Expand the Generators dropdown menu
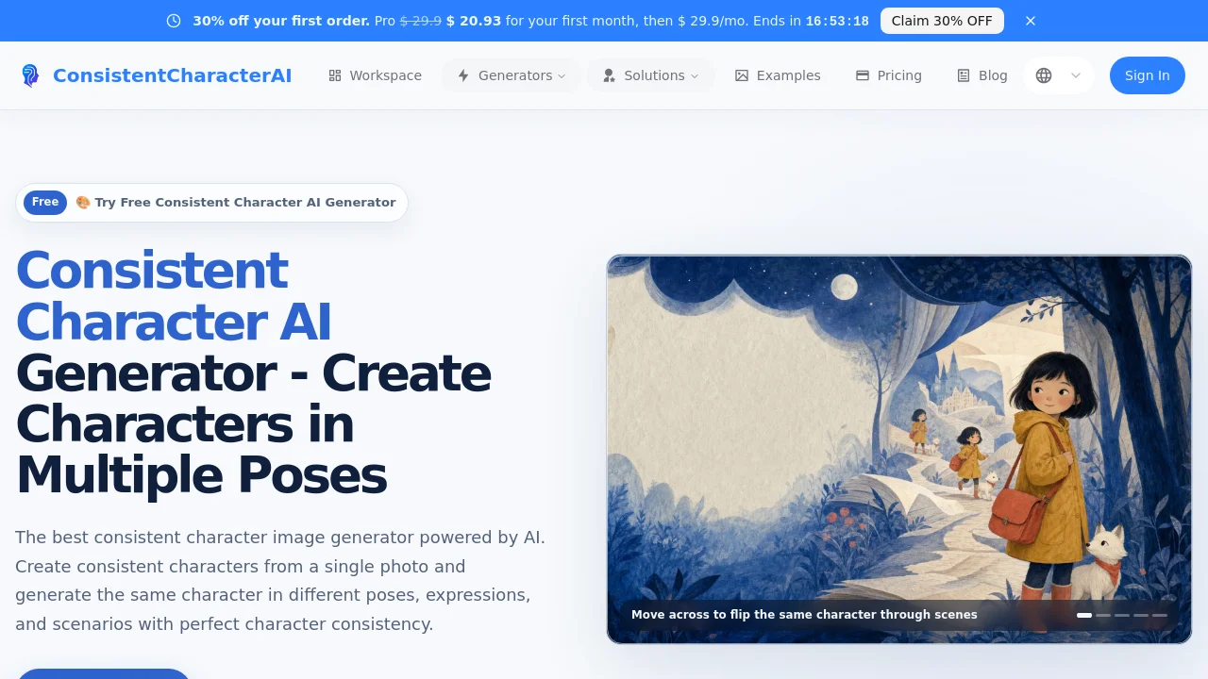This screenshot has width=1208, height=679. point(512,75)
